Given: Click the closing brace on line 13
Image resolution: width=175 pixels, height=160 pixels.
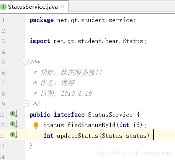Looking at the screenshot, I should point(31,145).
